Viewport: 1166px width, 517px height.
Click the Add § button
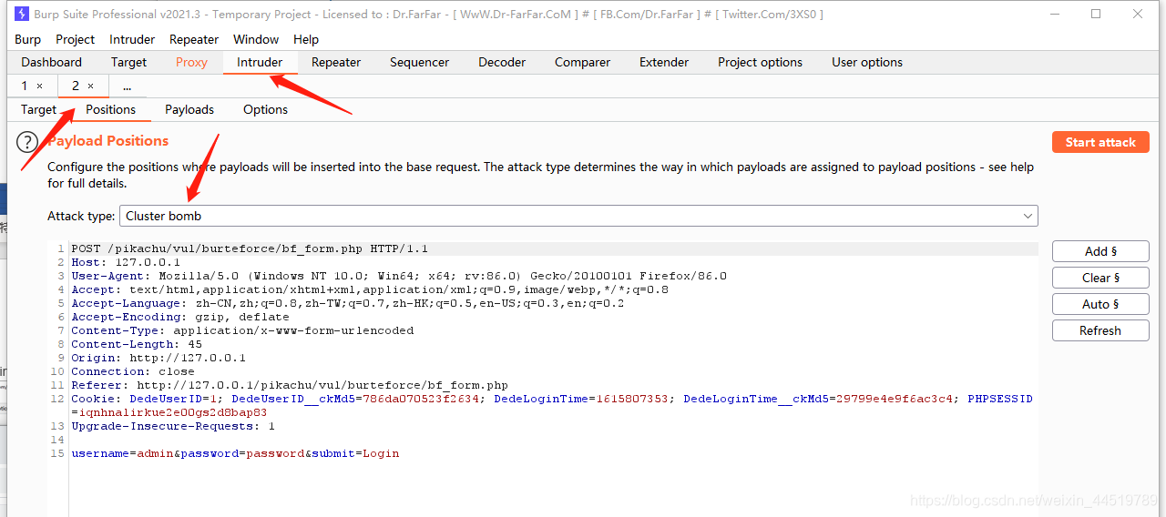pyautogui.click(x=1100, y=251)
